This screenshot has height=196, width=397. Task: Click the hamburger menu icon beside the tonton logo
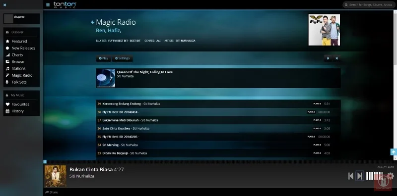(x=48, y=5)
